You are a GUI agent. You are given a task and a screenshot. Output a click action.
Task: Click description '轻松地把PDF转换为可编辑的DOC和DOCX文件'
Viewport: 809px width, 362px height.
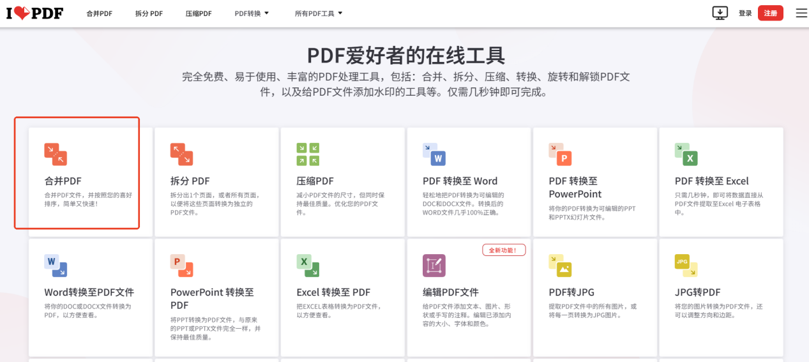point(464,204)
